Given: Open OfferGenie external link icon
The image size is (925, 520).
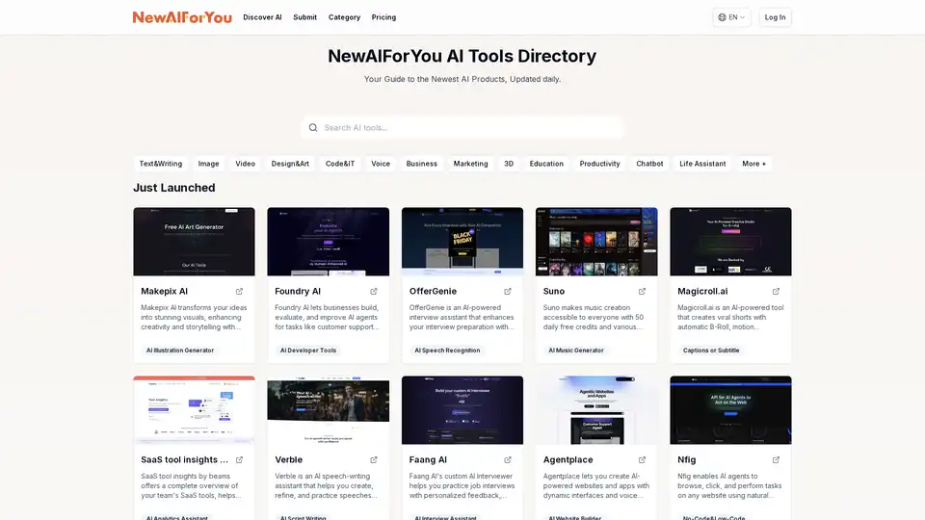Looking at the screenshot, I should pyautogui.click(x=508, y=291).
